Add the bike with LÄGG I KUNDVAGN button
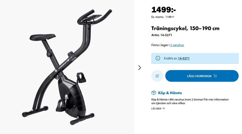This screenshot has width=242, height=134. (x=202, y=76)
